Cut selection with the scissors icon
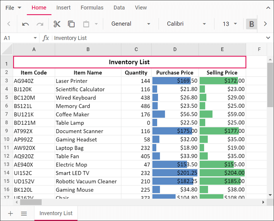The width and height of the screenshot is (274, 221). pos(57,24)
